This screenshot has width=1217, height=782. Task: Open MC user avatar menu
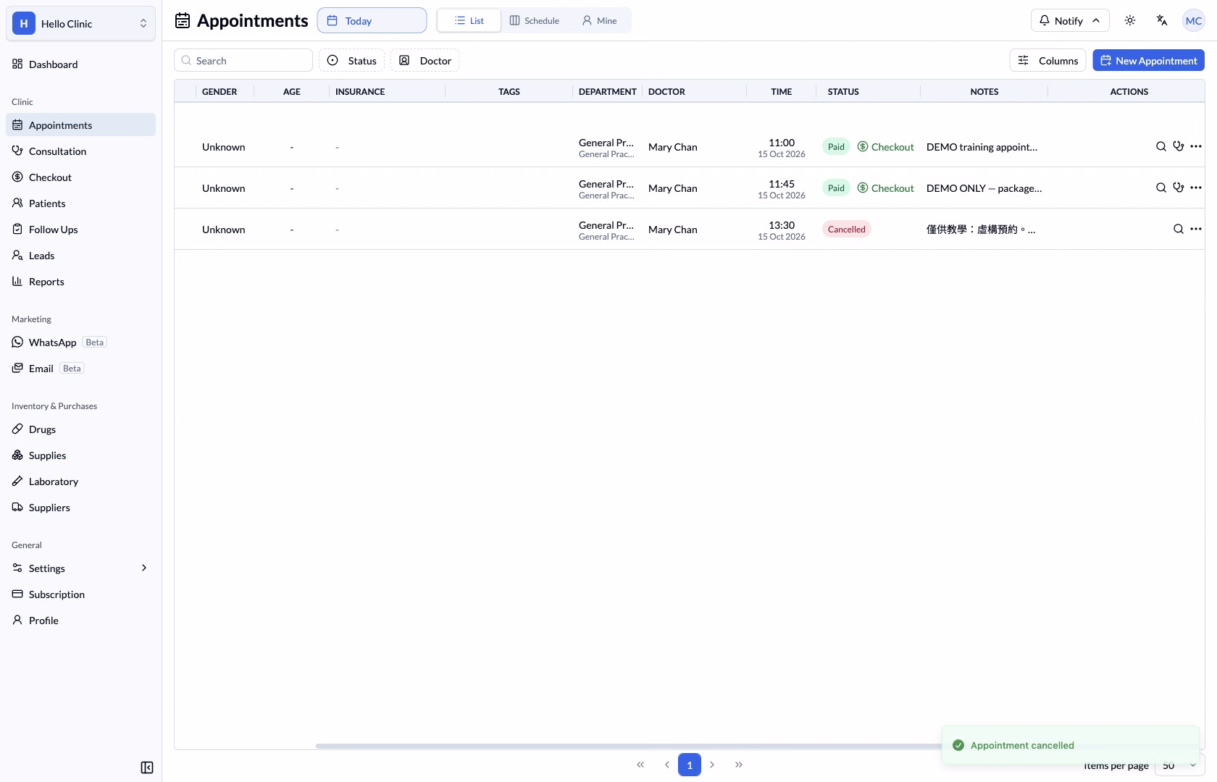point(1194,20)
